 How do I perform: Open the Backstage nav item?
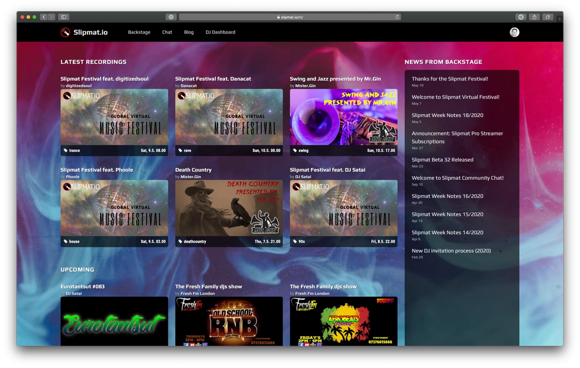tap(139, 32)
